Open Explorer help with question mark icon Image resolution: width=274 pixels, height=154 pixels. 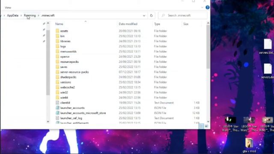pos(207,7)
